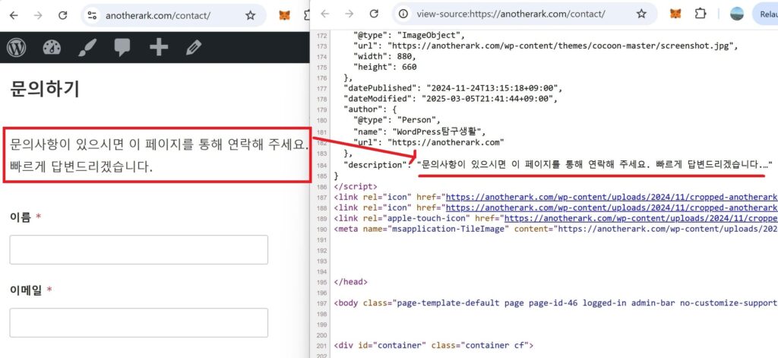Click the dateModified line in source
The height and width of the screenshot is (358, 778).
point(449,99)
